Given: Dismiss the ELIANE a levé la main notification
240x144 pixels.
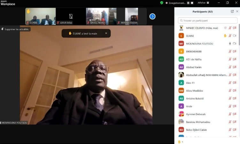Looking at the screenshot, I should point(106,33).
